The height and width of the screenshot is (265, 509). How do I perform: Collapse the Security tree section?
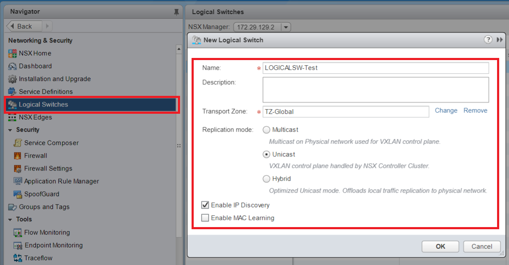pos(10,130)
